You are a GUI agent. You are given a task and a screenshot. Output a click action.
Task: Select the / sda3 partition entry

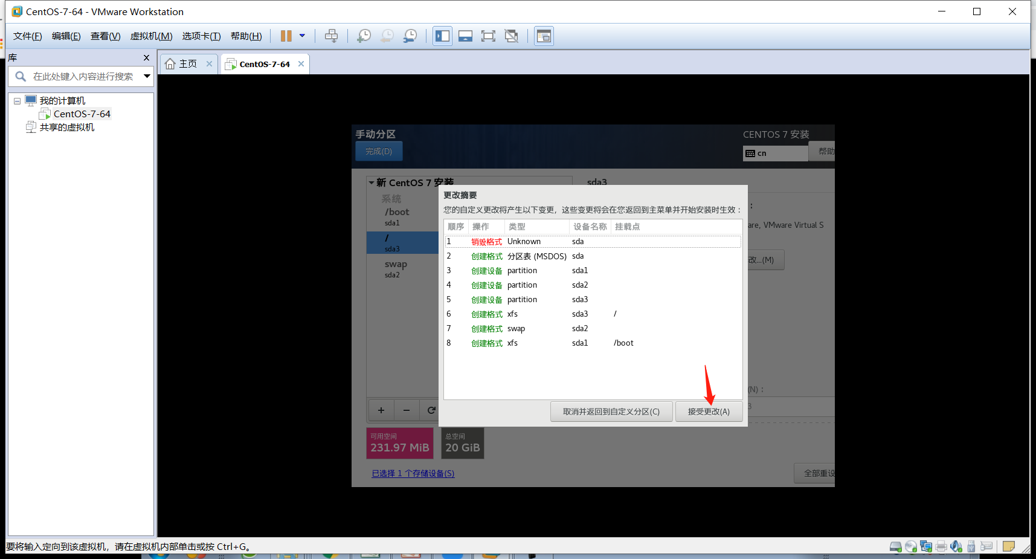402,243
